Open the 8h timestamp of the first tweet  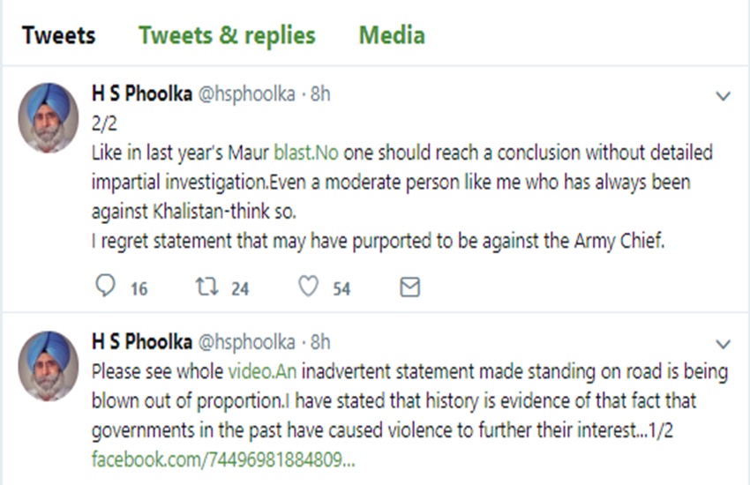click(x=320, y=93)
